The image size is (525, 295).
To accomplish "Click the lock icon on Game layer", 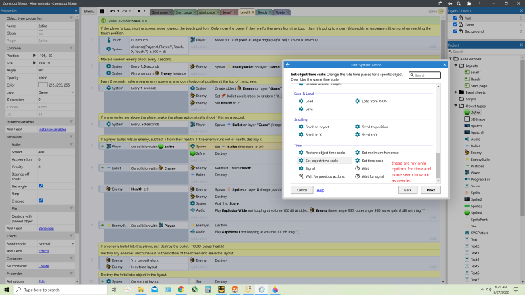I will (461, 24).
